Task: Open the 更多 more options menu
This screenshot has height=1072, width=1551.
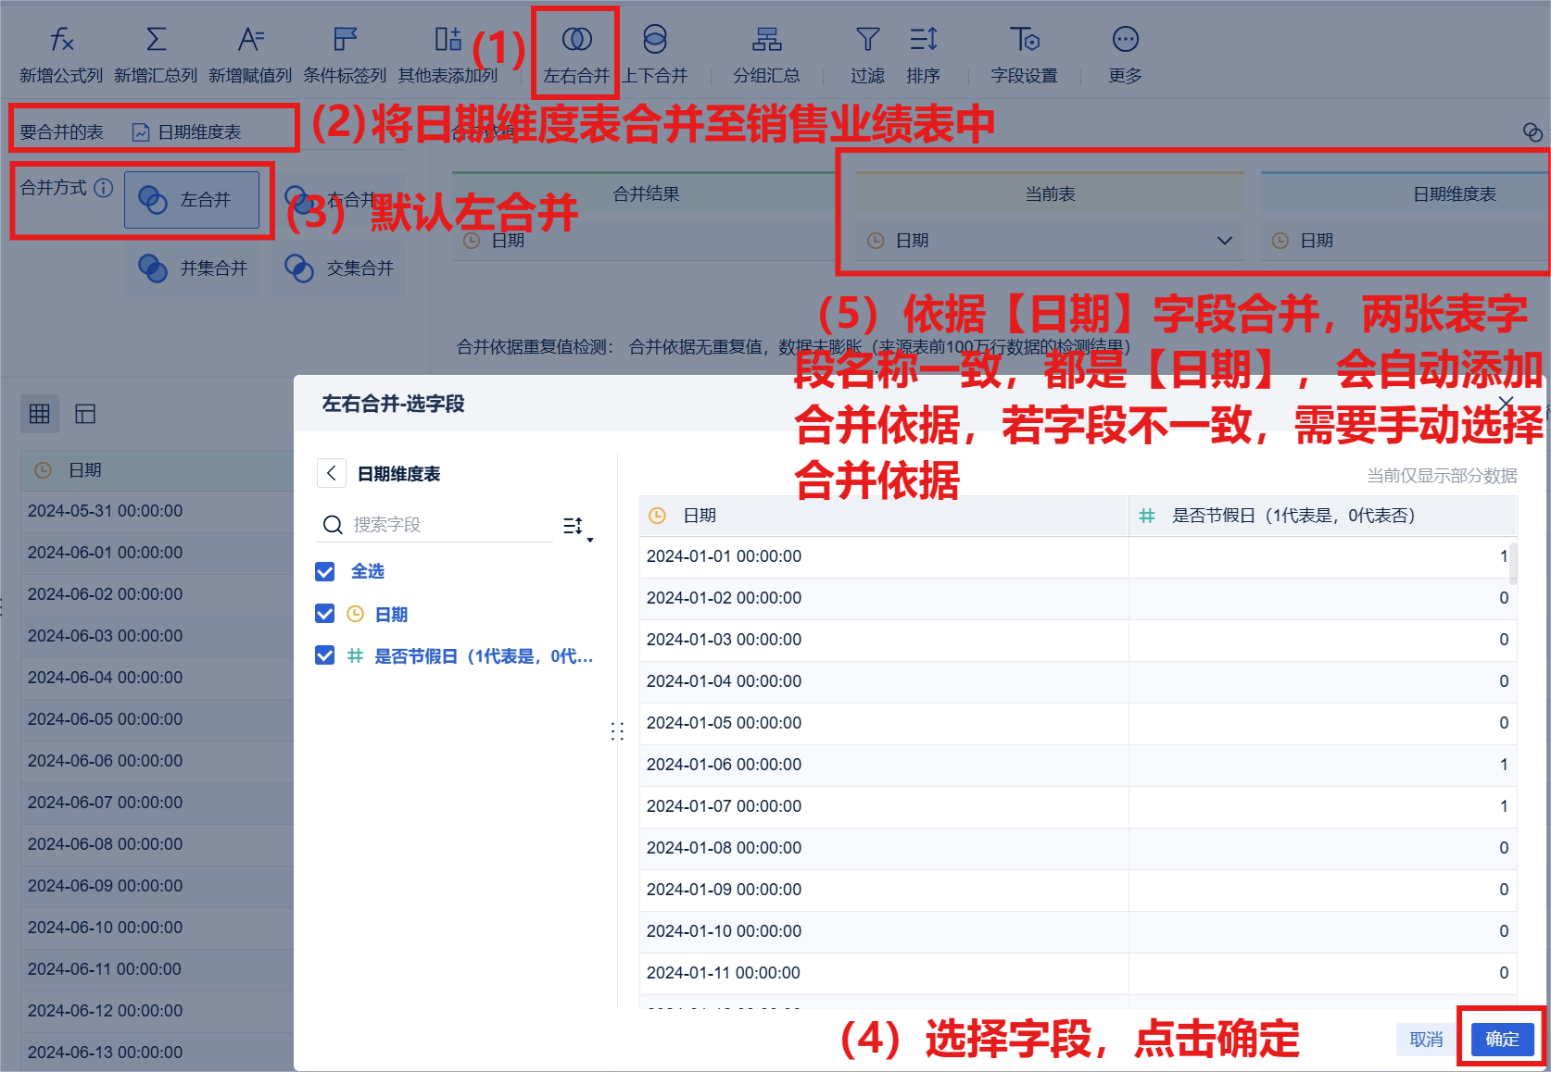Action: 1125,56
